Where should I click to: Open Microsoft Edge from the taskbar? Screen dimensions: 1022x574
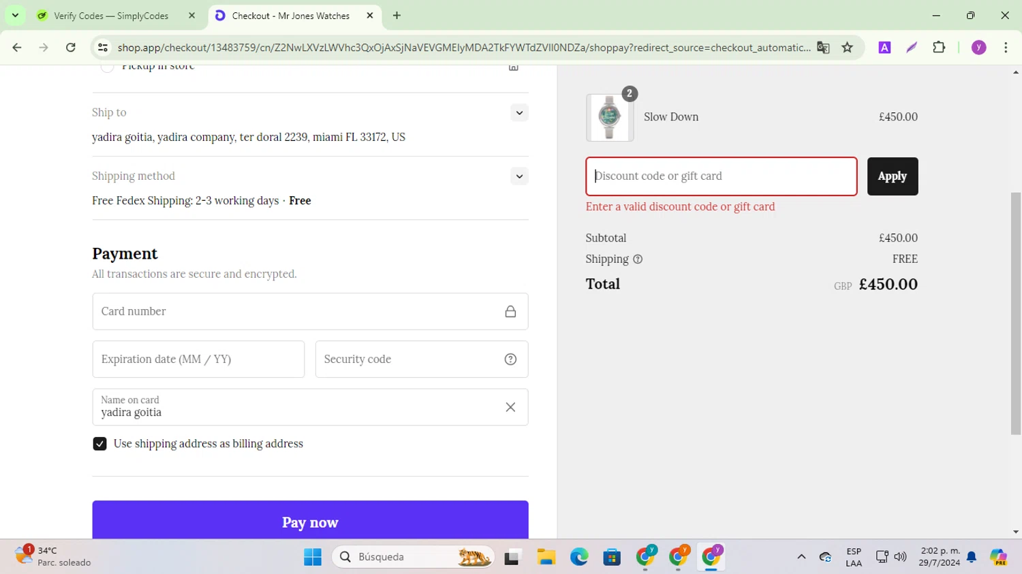pyautogui.click(x=579, y=557)
